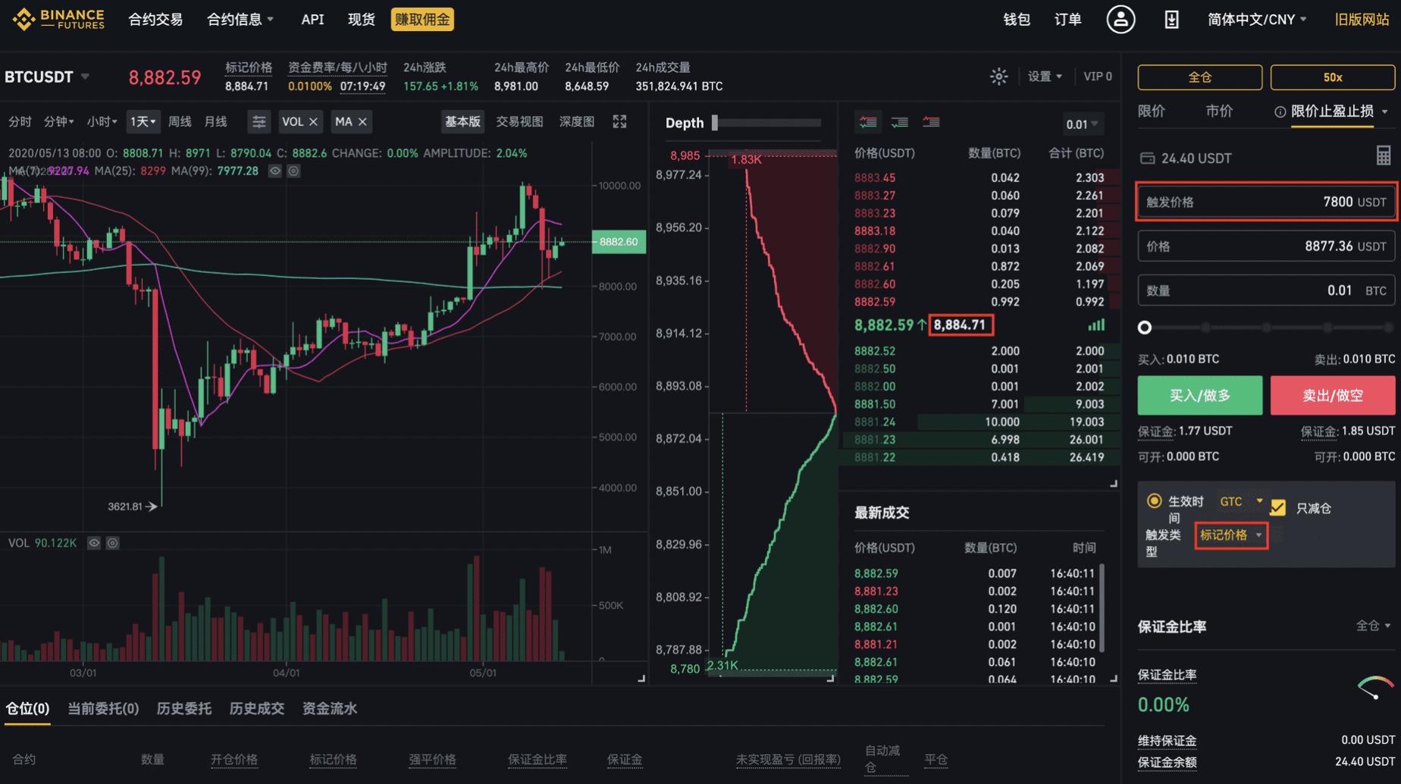The image size is (1401, 784).
Task: Click the 触发价格 trigger price field
Action: coord(1266,202)
